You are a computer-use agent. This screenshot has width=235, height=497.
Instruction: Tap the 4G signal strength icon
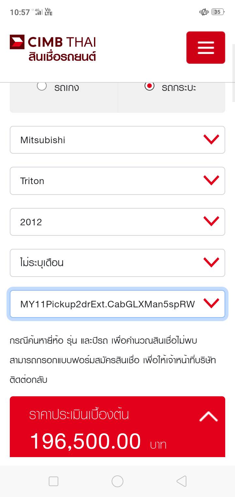[39, 12]
